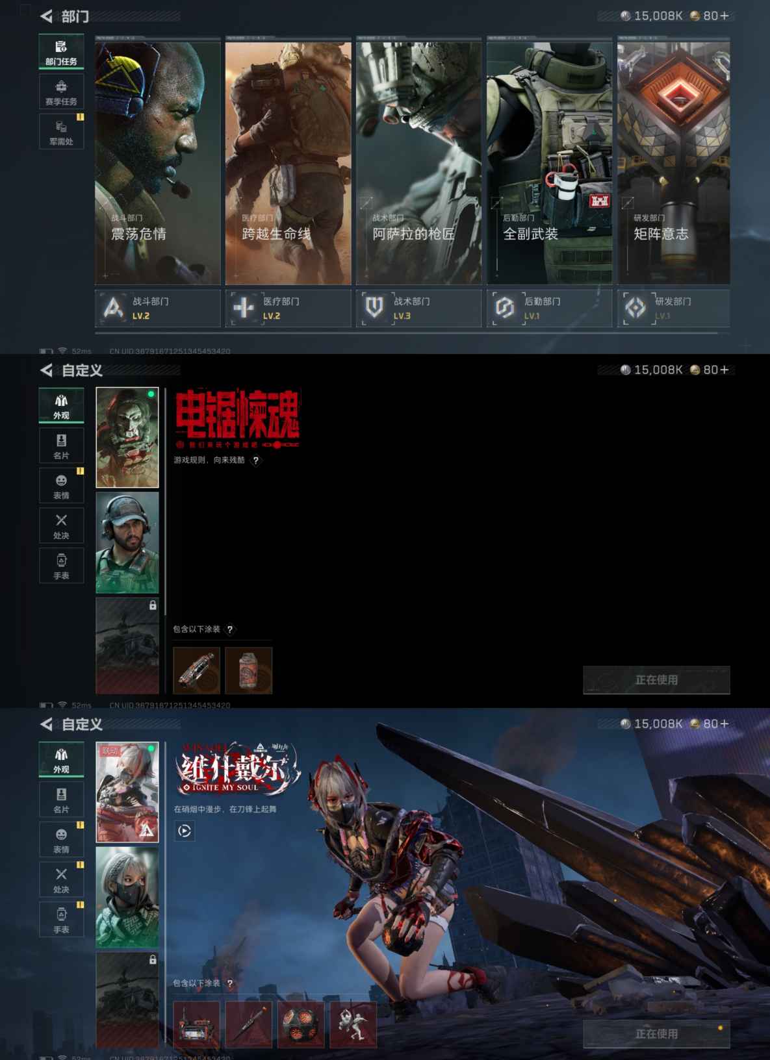Click the 医疗部门 cross icon
This screenshot has height=1060, width=770.
(x=244, y=308)
